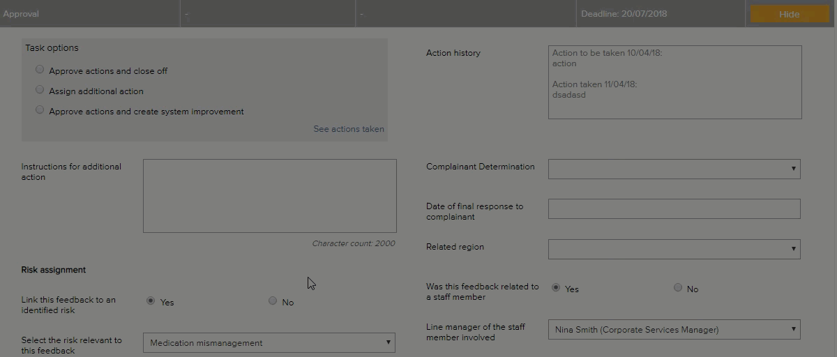
Task: Choose 'Assign additional action' radio option
Action: pos(40,90)
